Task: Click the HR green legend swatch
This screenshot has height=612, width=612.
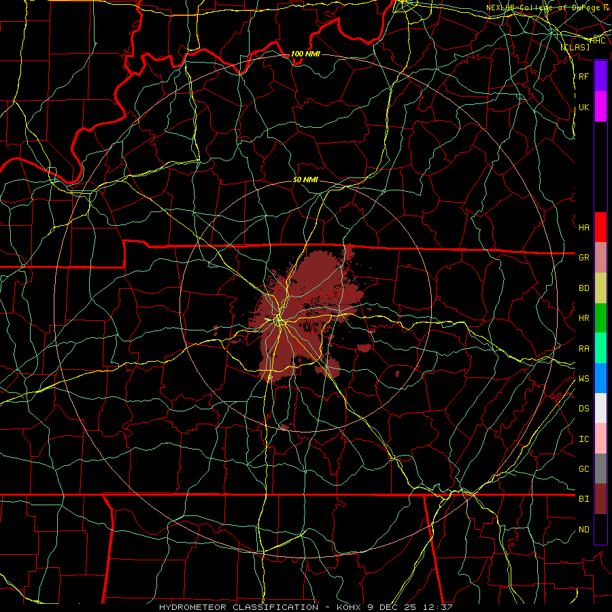Action: (x=600, y=318)
